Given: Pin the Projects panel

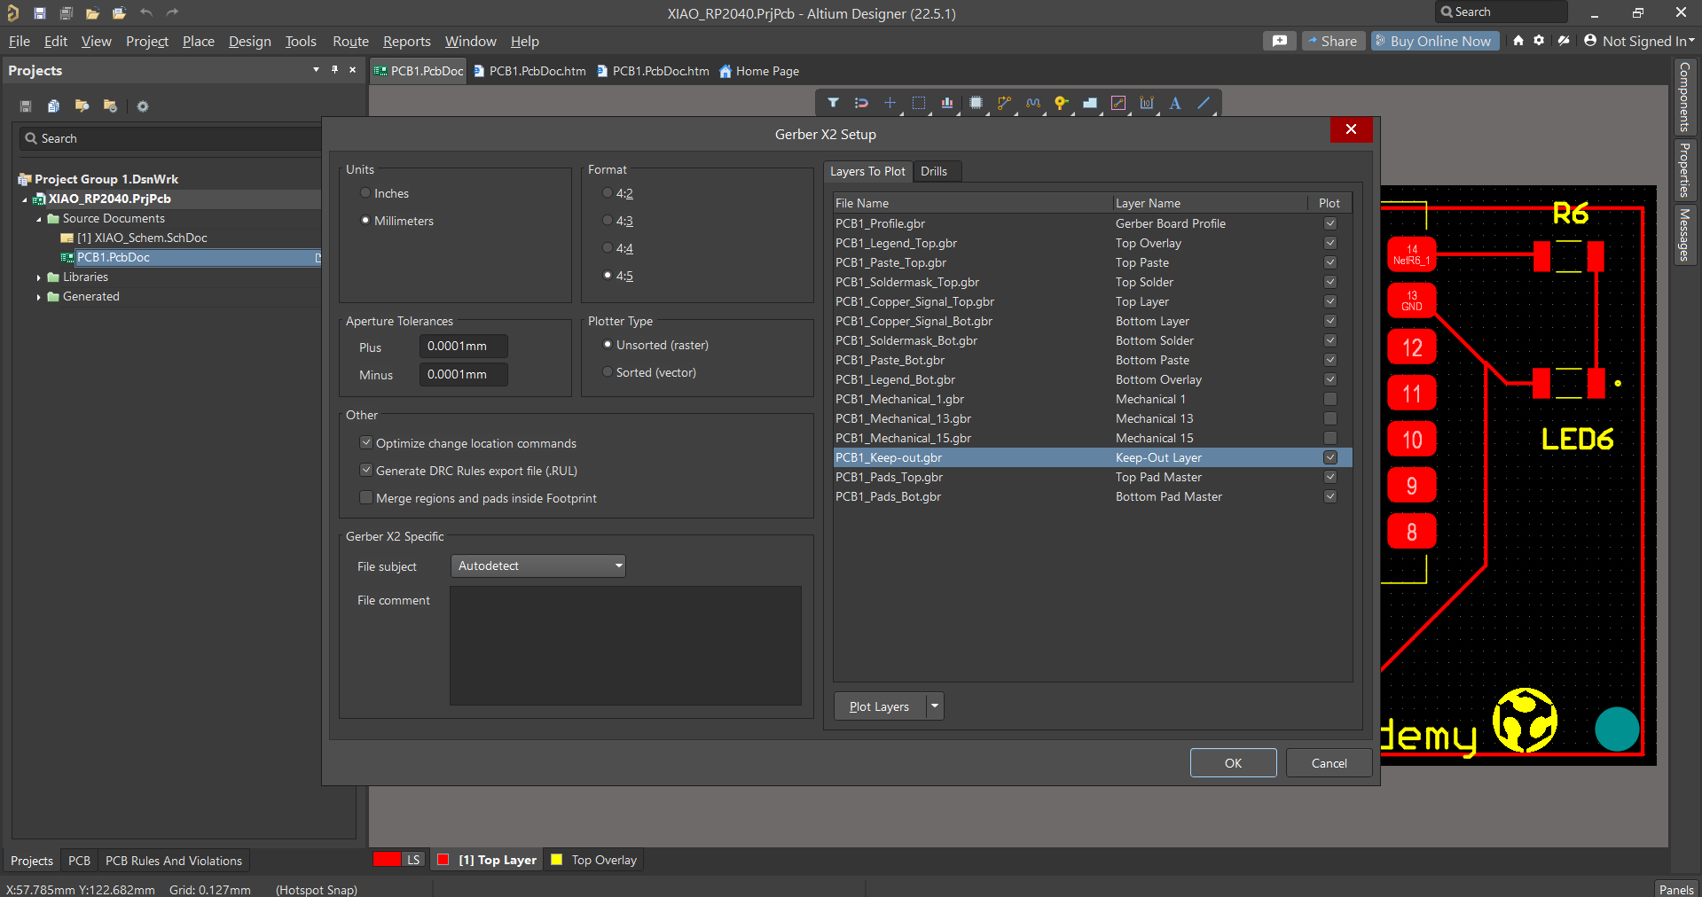Looking at the screenshot, I should 334,70.
